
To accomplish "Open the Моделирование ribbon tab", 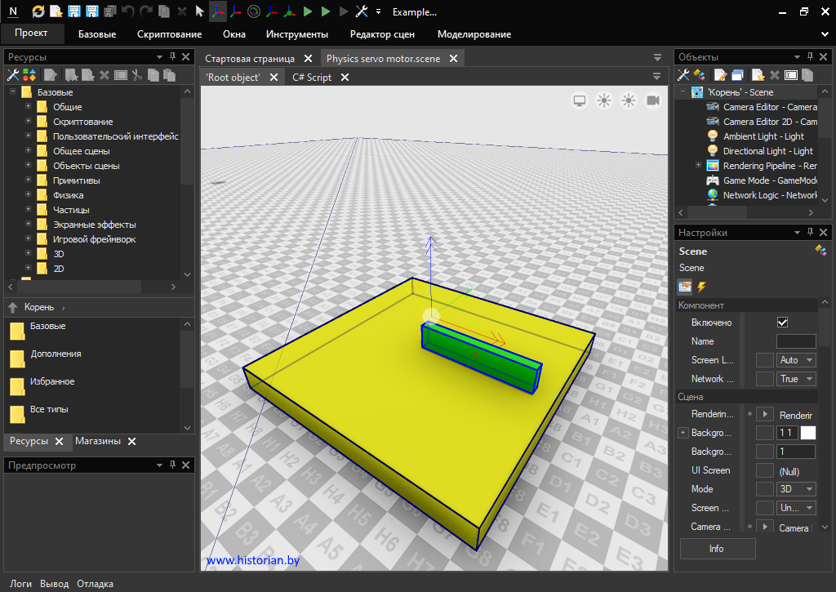I will click(474, 34).
